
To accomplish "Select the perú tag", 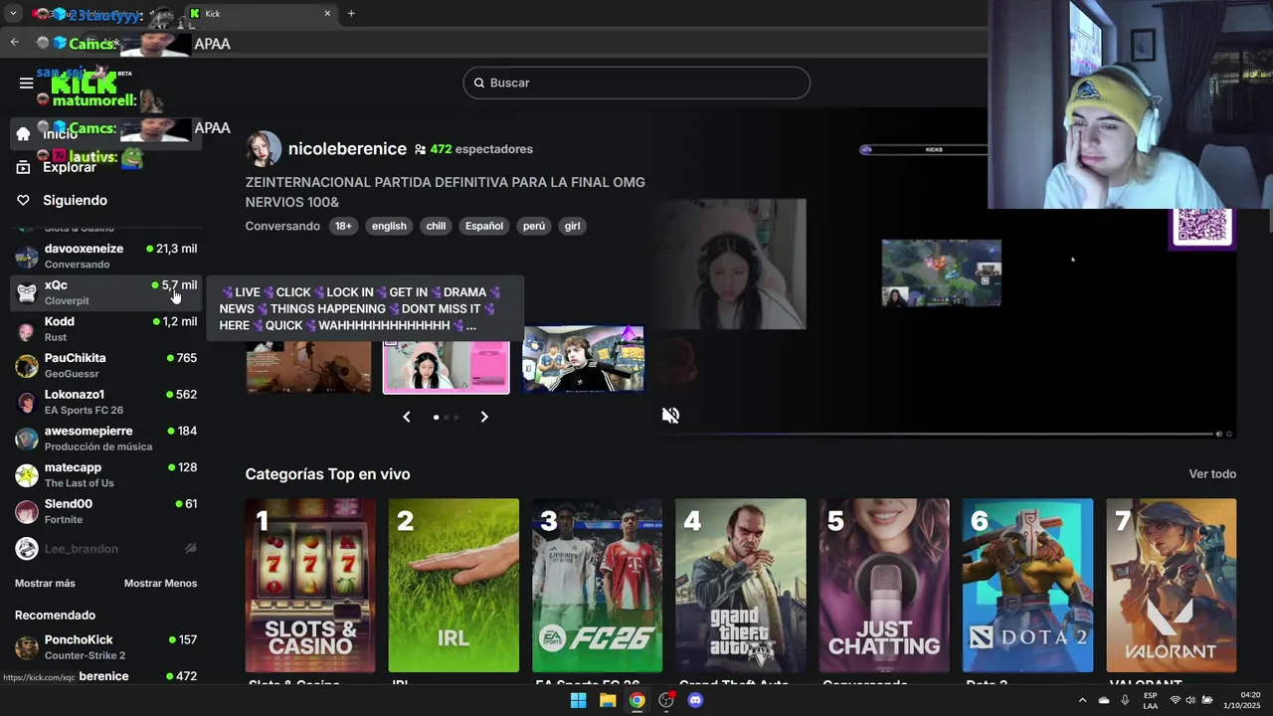I will click(534, 226).
